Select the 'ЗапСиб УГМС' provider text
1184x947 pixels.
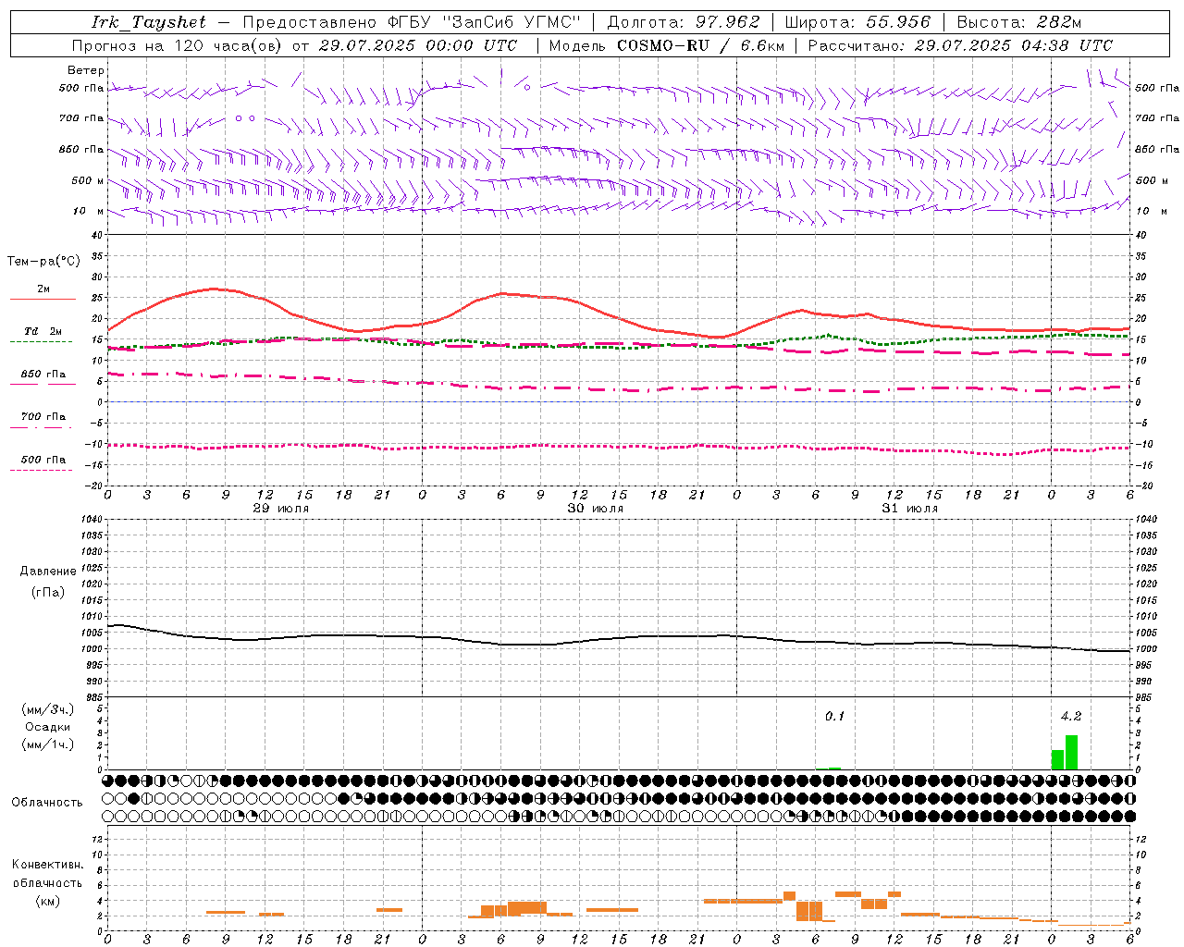coord(513,22)
